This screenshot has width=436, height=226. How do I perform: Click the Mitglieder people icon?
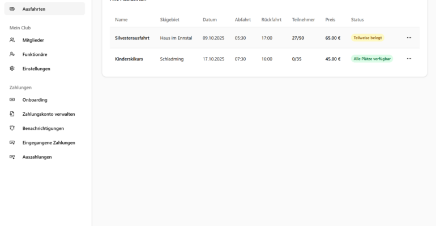click(12, 40)
